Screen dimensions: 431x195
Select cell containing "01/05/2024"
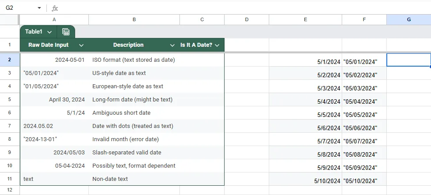(x=54, y=86)
